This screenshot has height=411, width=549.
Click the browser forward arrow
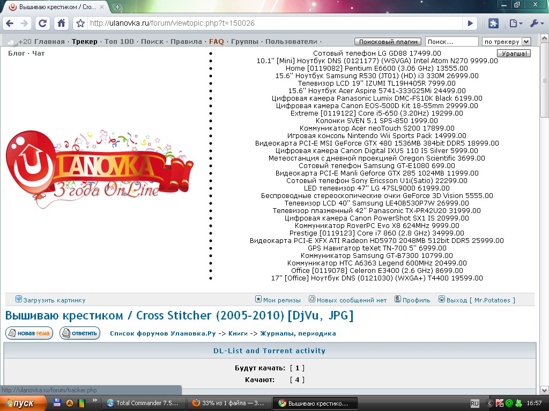click(24, 24)
